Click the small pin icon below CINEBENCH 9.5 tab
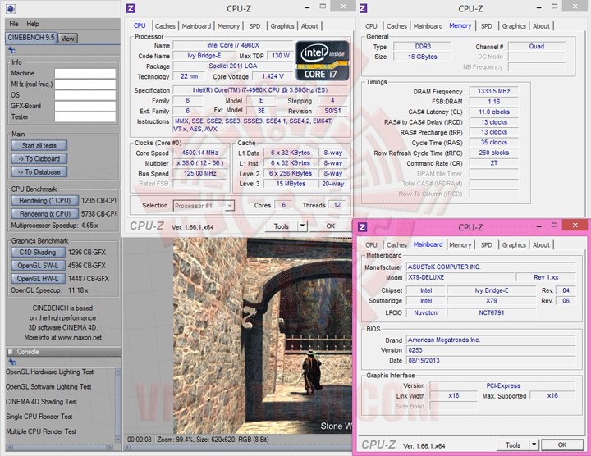Viewport: 591px width, 456px height. pos(11,50)
